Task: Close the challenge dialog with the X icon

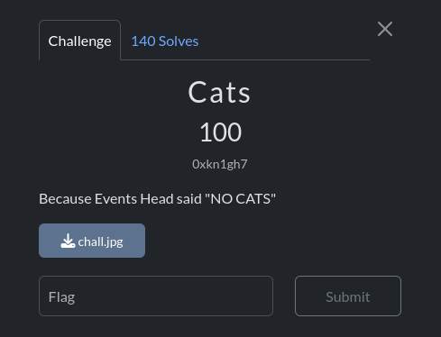Action: point(385,29)
